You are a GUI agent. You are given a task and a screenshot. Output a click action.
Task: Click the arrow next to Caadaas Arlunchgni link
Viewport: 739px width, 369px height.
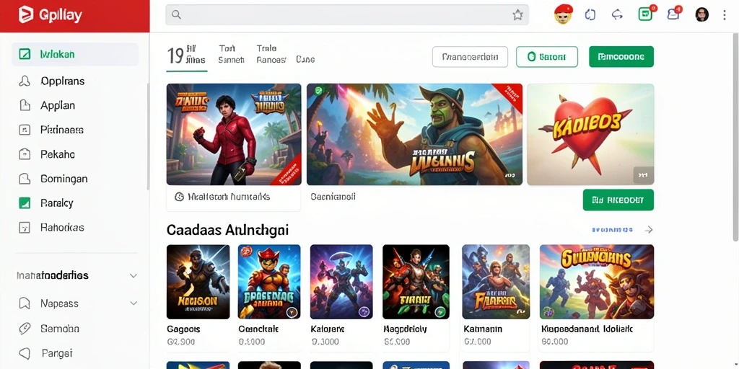649,230
